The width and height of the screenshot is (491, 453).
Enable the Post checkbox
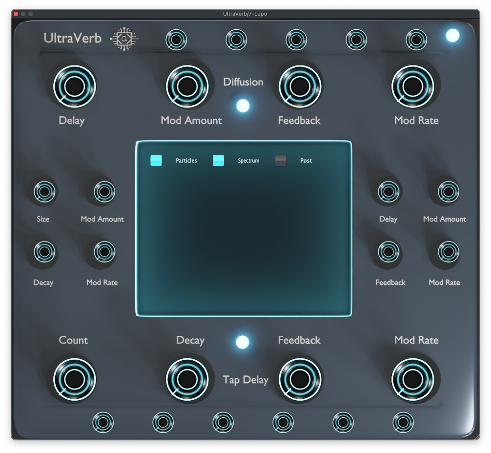click(x=281, y=160)
